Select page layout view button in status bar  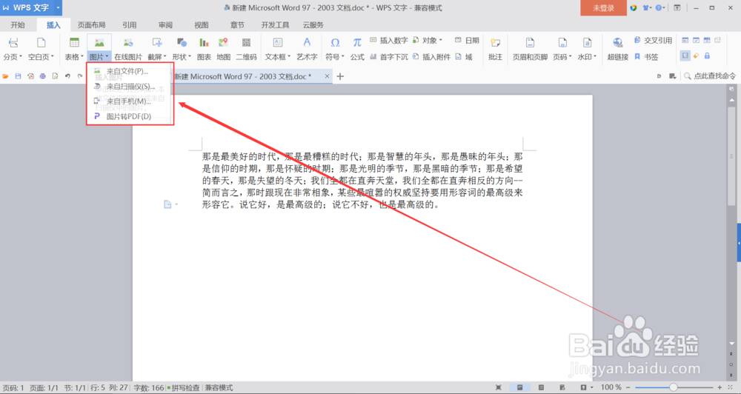[x=520, y=387]
